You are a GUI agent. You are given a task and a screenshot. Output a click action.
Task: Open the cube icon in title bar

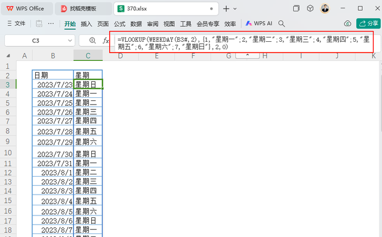tap(310, 8)
